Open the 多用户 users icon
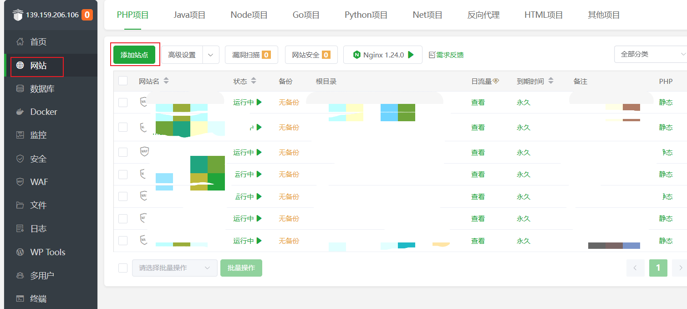This screenshot has height=309, width=687. (20, 275)
